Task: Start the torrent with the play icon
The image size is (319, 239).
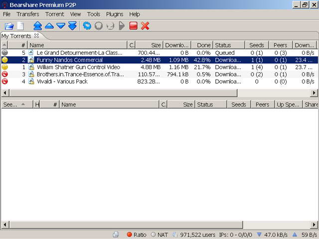Action: (x=122, y=26)
